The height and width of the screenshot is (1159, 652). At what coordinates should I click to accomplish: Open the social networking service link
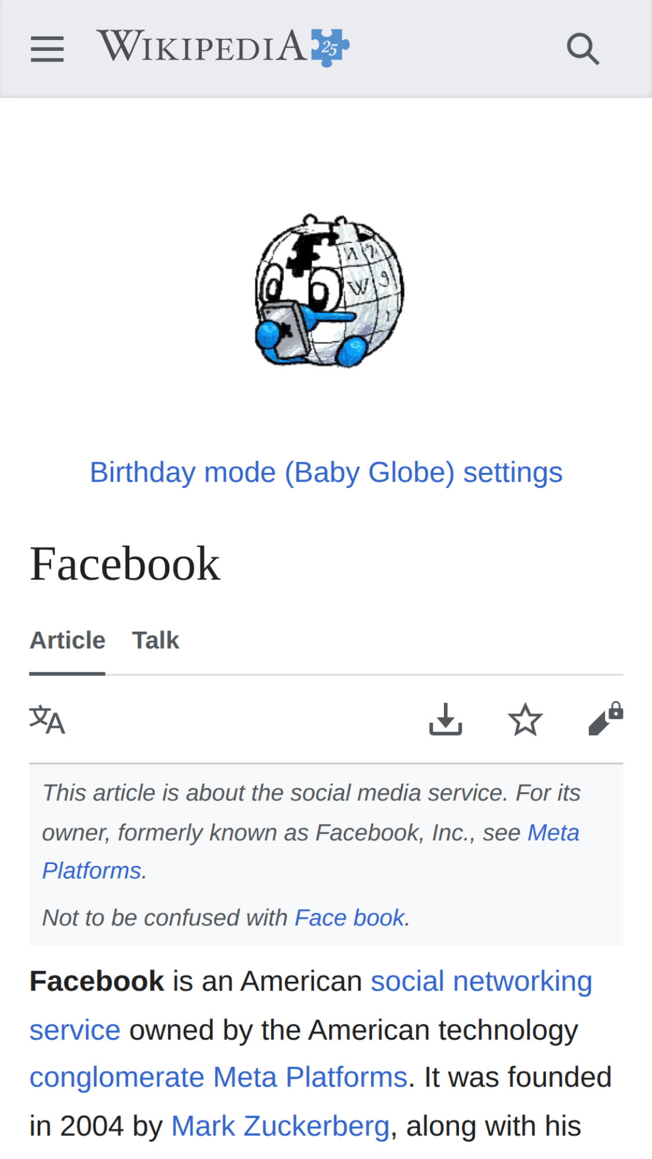pos(481,982)
